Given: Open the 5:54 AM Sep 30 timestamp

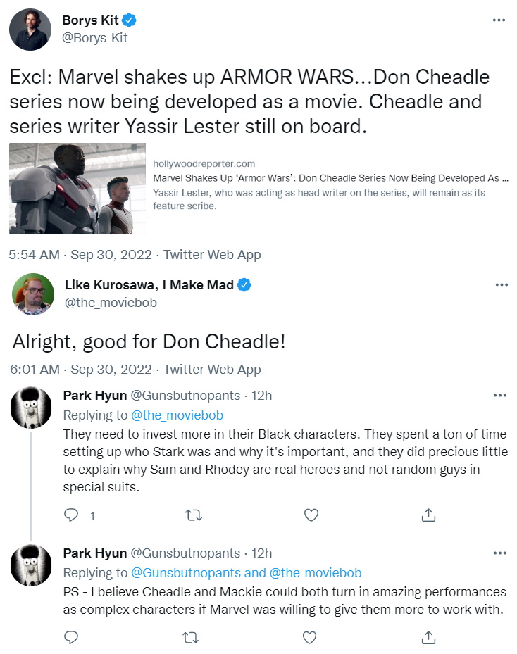Looking at the screenshot, I should (80, 254).
